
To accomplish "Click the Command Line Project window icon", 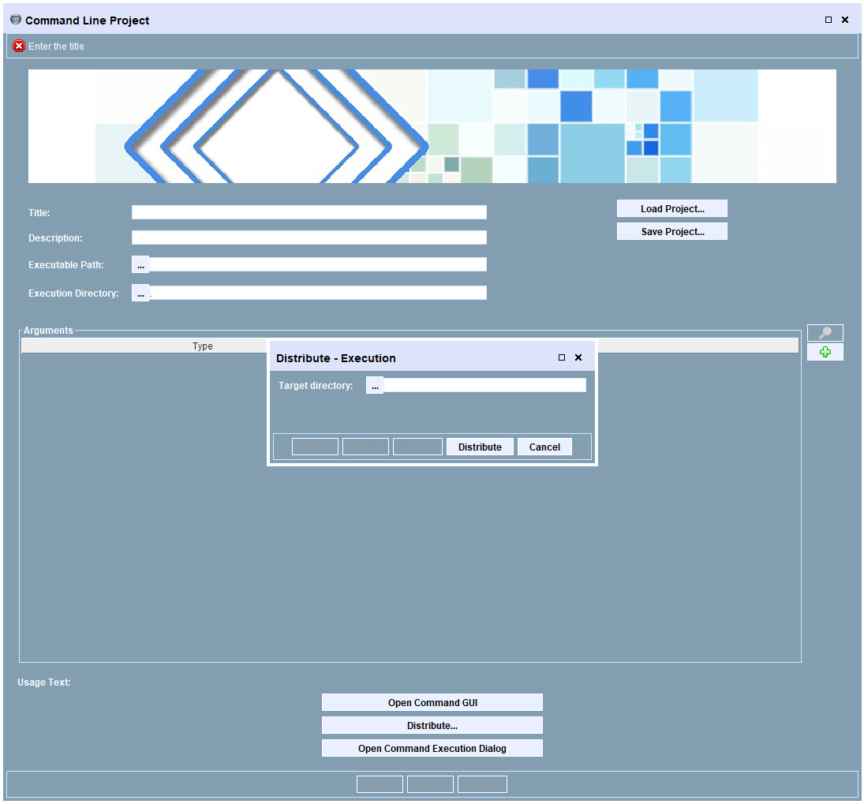I will (16, 20).
